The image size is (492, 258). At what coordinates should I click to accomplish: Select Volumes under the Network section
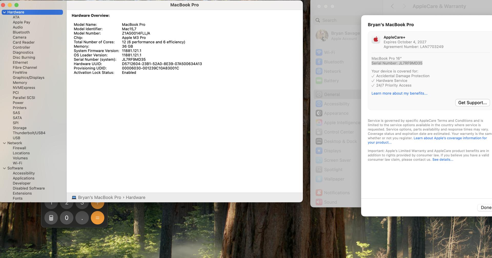(20, 158)
